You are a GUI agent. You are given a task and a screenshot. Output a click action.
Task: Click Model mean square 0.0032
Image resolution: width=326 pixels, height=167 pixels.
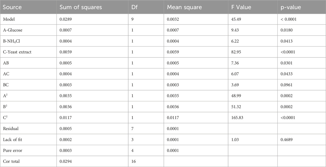[x=173, y=19]
